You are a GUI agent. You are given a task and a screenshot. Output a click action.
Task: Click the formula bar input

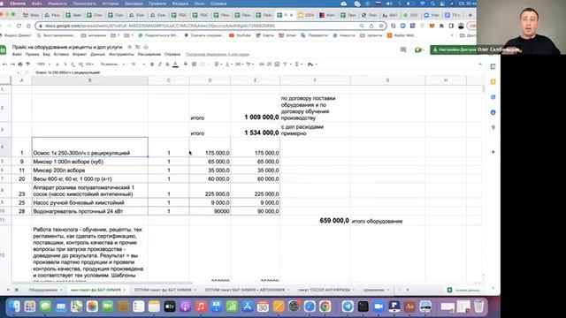tap(253, 72)
